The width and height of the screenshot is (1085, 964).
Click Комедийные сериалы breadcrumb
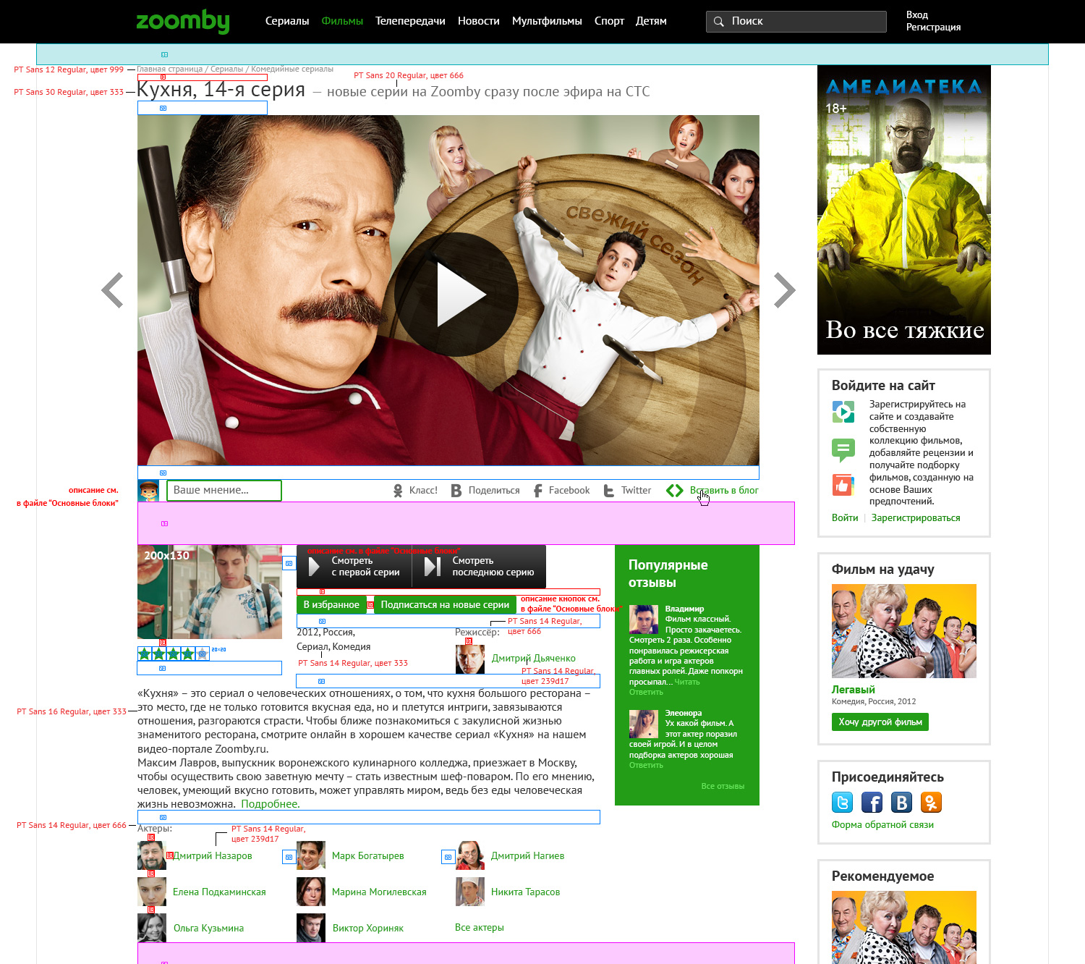[x=292, y=69]
